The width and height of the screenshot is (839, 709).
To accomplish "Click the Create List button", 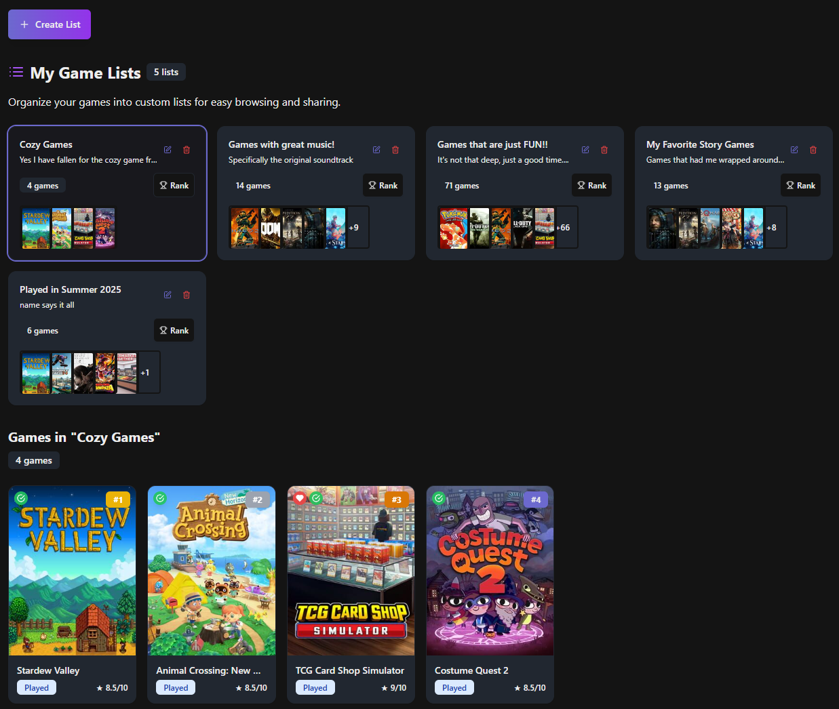I will coord(50,24).
